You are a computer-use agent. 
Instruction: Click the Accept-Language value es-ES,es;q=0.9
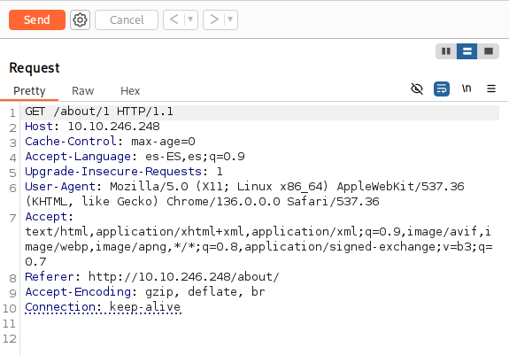(x=195, y=157)
